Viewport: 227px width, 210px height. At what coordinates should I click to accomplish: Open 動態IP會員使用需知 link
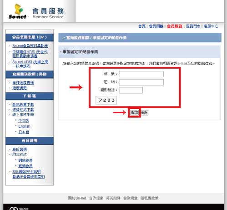(29, 177)
